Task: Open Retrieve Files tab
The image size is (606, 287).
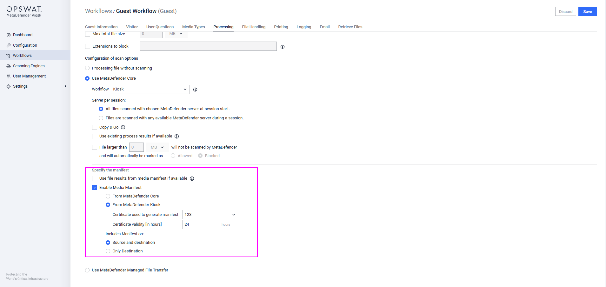Action: coord(350,27)
